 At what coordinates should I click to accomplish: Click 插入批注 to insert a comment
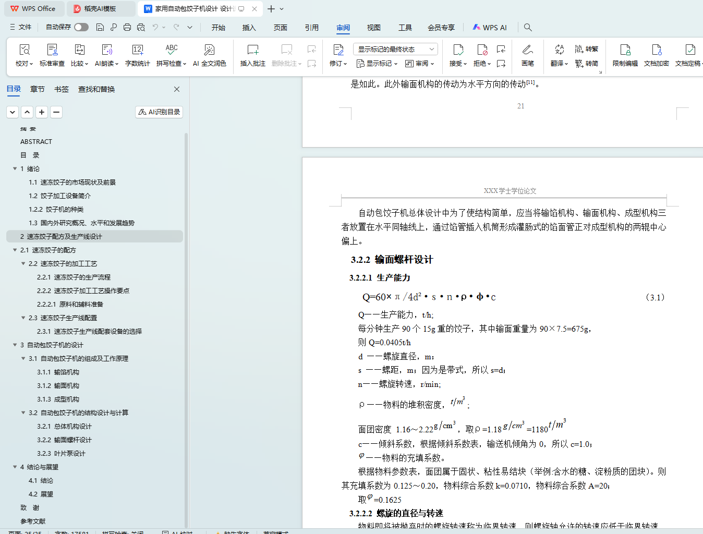(x=252, y=55)
